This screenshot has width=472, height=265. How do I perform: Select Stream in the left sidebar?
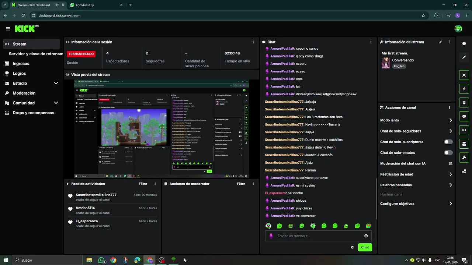[31, 44]
